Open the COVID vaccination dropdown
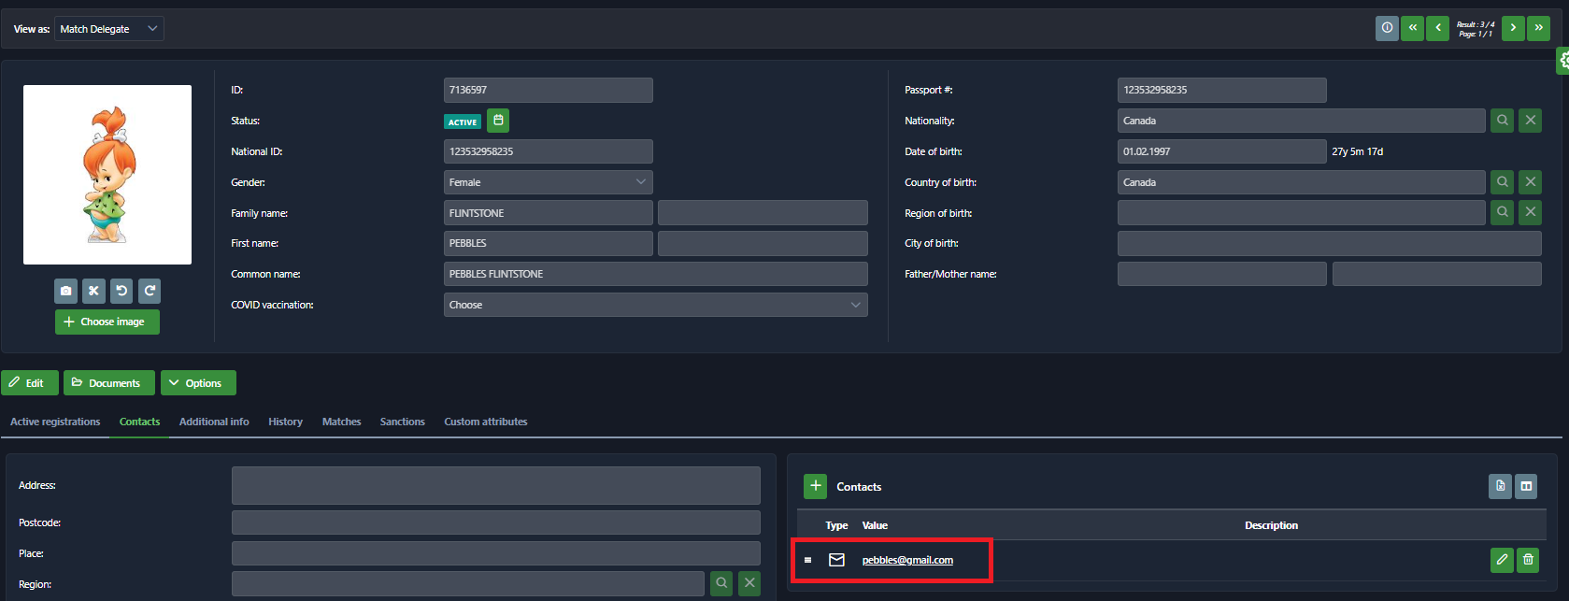Screen dimensions: 1569x601 point(655,305)
